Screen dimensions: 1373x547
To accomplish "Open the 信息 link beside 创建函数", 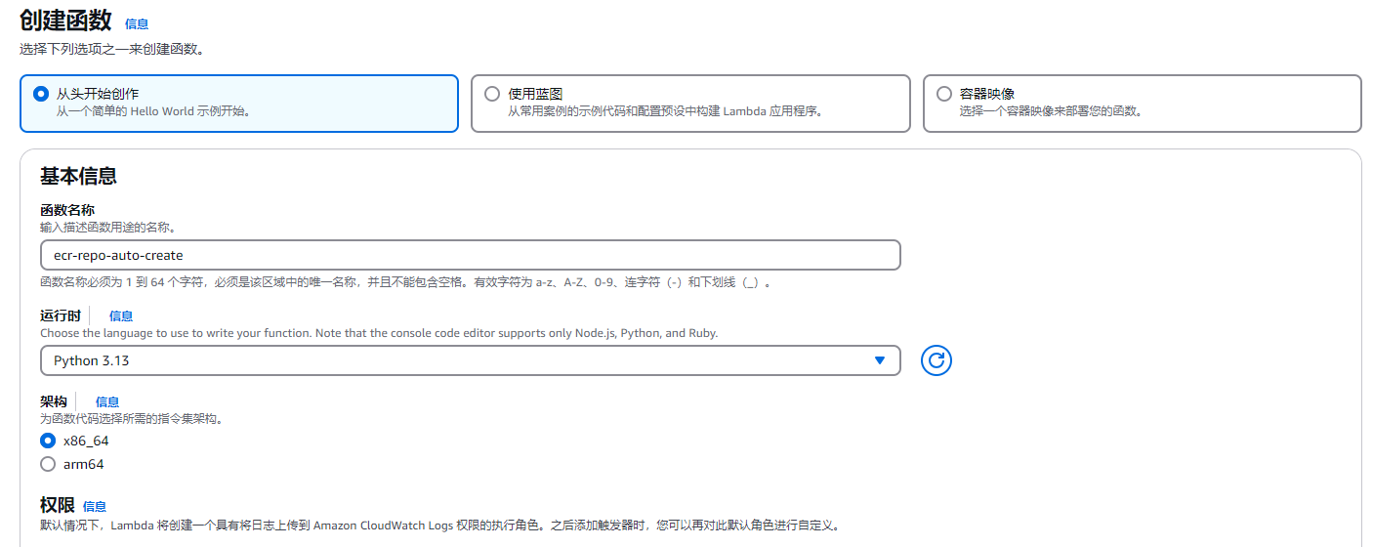I will pos(137,23).
